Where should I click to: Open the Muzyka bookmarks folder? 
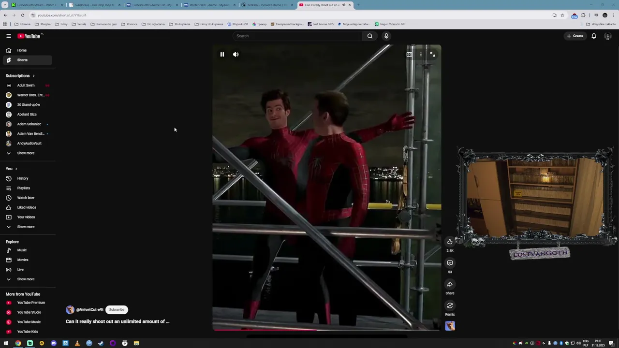(43, 24)
